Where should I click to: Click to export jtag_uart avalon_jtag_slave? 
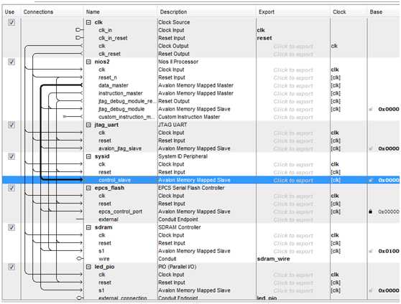[293, 149]
